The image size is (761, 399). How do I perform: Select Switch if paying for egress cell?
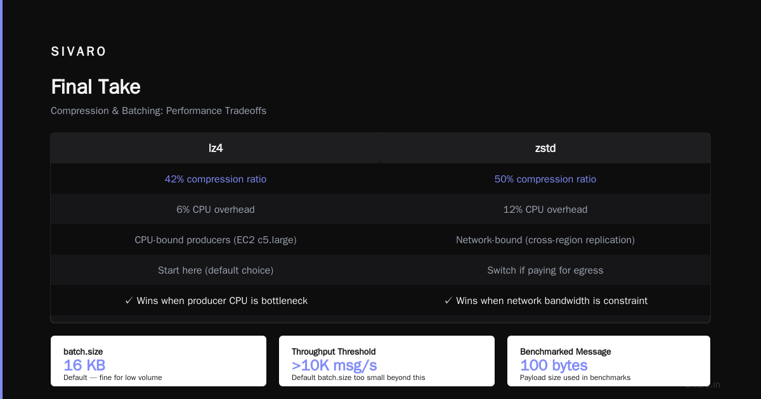(545, 270)
